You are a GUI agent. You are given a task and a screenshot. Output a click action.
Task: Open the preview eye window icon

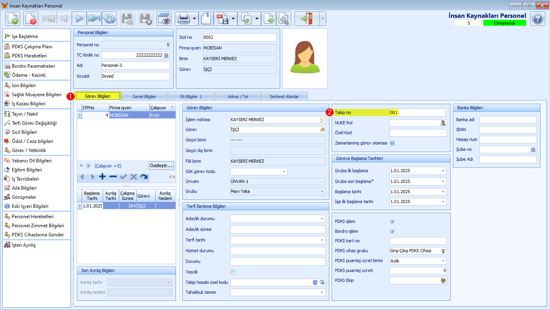pos(164,19)
